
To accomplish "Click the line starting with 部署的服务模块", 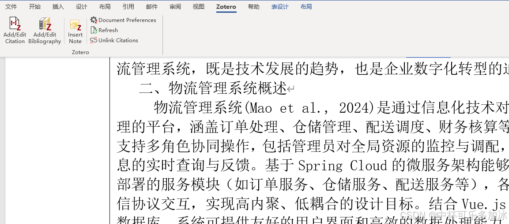I will (x=313, y=185).
